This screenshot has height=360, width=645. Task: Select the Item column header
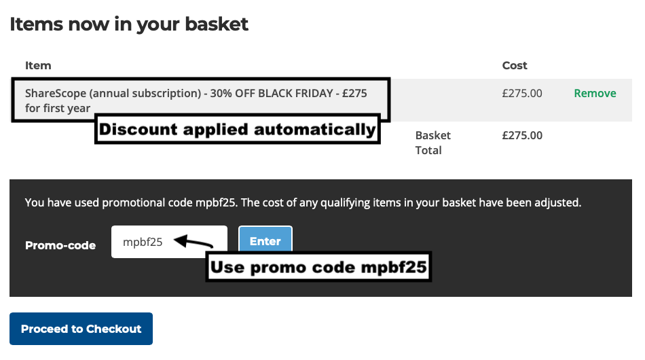[x=38, y=66]
